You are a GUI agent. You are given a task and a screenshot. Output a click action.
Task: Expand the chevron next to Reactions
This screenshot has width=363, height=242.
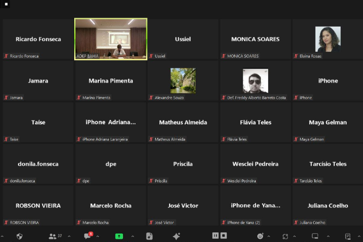(269, 236)
